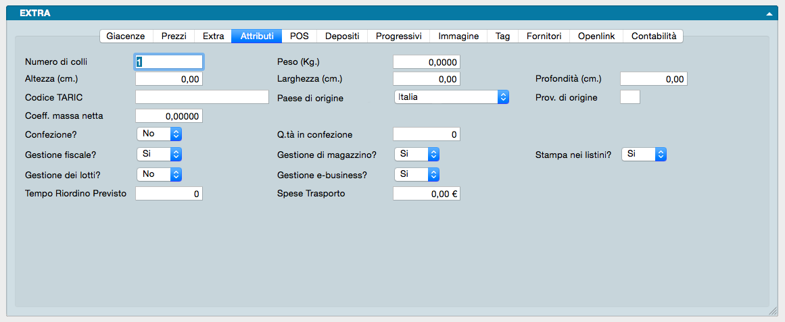Screen dimensions: 785x322
Task: Click the Spese Trasporto field
Action: (x=427, y=194)
